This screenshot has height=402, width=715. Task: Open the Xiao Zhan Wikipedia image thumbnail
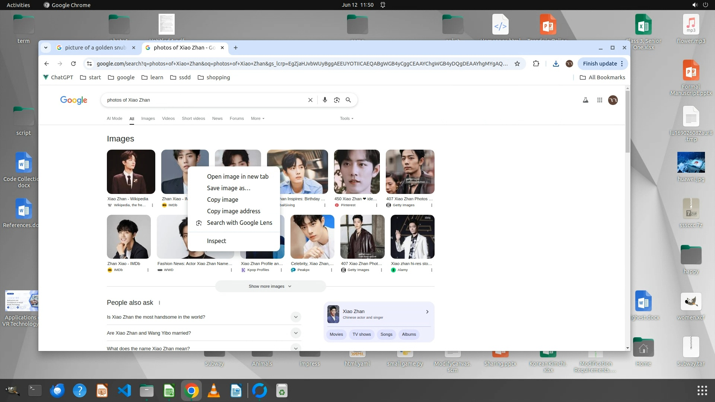tap(131, 172)
